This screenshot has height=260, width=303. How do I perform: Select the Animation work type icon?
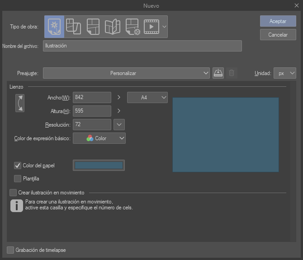[x=151, y=27]
